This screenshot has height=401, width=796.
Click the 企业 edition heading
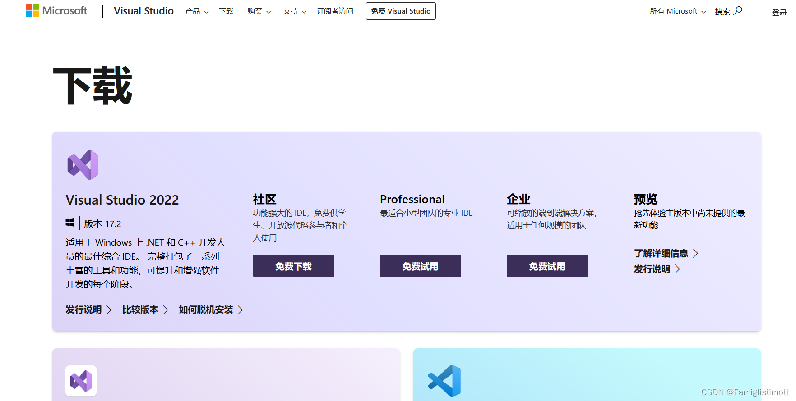[x=518, y=199]
